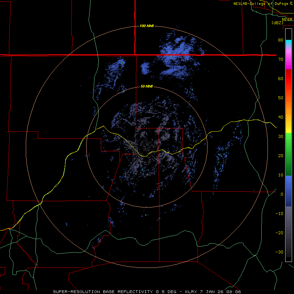The height and width of the screenshot is (294, 294).
Task: Select the -10 label on the dBZ scale
Action: tap(279, 214)
